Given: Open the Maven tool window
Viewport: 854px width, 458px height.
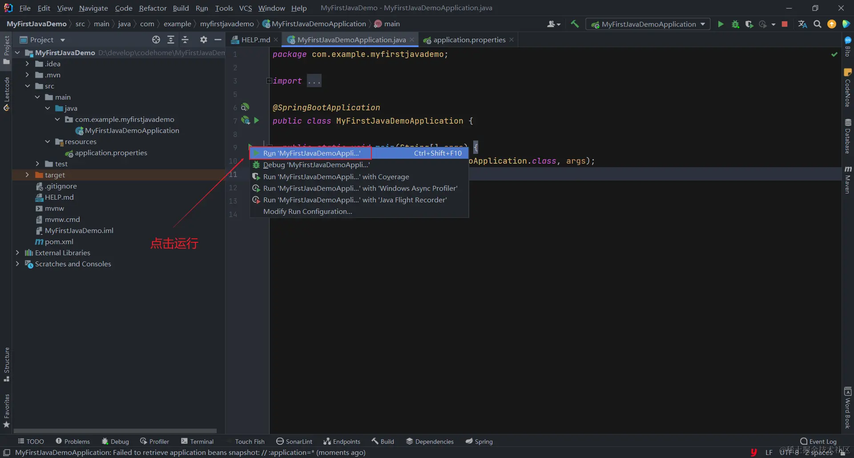Looking at the screenshot, I should [x=848, y=180].
